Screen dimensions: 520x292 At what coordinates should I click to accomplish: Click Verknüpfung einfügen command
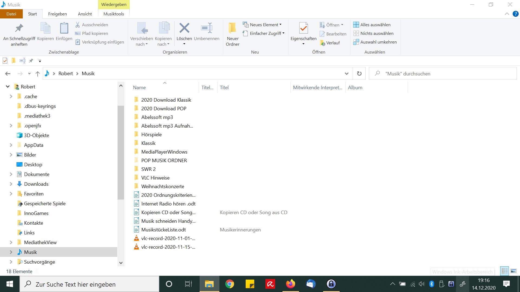[99, 42]
